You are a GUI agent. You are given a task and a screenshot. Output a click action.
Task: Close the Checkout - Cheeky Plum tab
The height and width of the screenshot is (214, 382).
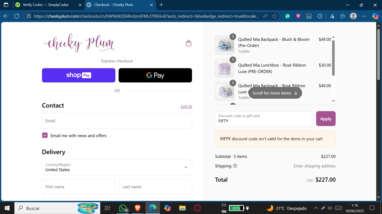point(152,5)
